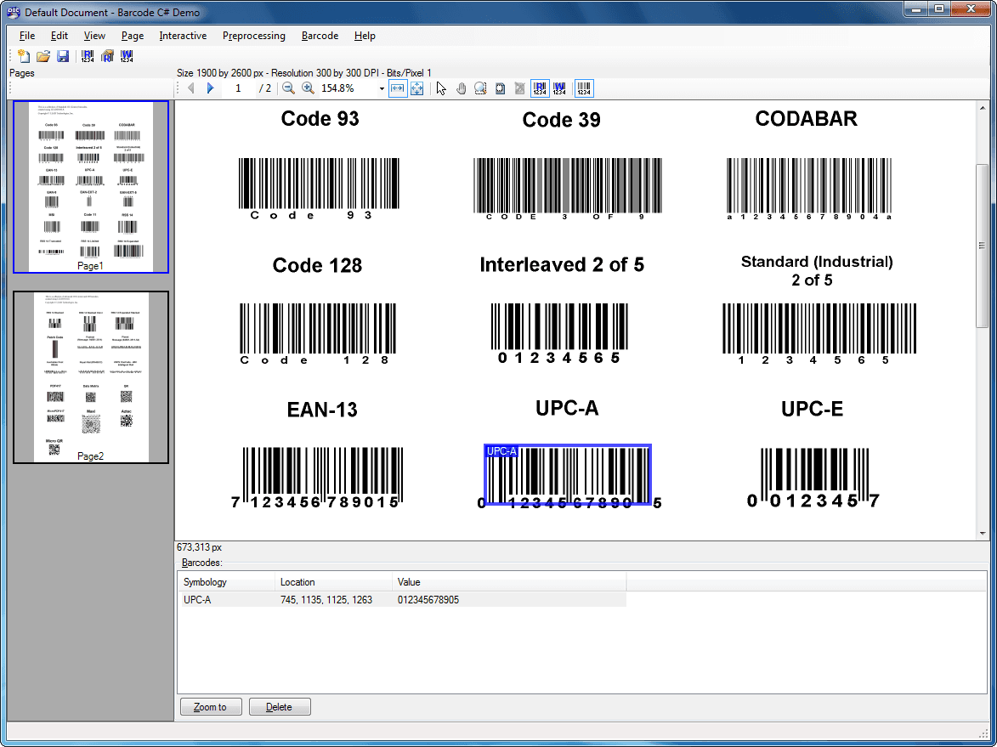Toggle the read barcode interactive mode in viewer toolbar
997x747 pixels.
coord(540,88)
